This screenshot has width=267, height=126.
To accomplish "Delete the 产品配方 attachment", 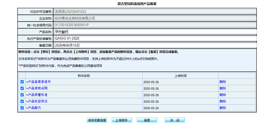I will [223, 108].
